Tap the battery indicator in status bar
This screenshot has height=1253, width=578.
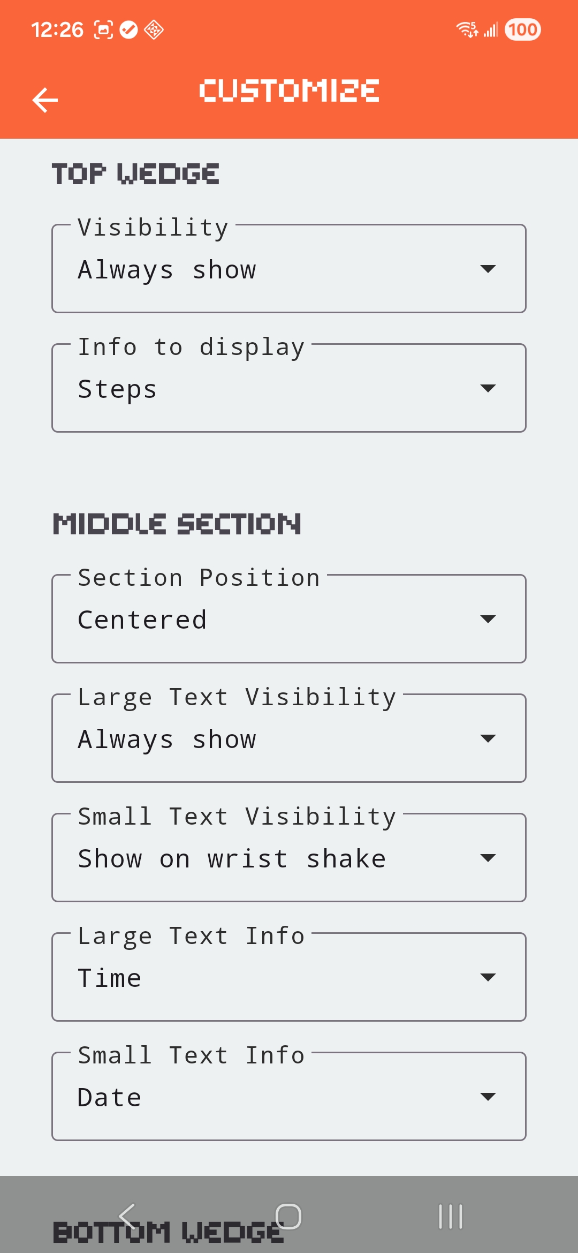[522, 29]
